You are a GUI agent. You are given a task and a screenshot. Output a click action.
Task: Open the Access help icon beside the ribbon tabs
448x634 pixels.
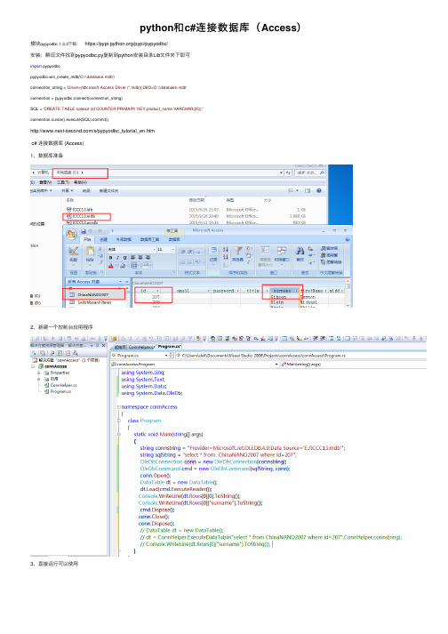[348, 239]
